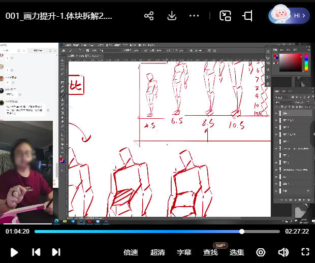The image size is (315, 263).
Task: Click the unplayed grey part of progress bar
Action: (x=262, y=232)
